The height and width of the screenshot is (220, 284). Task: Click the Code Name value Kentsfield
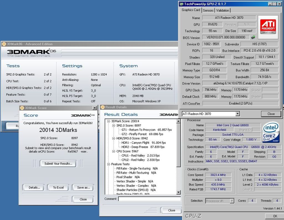[x=219, y=130]
